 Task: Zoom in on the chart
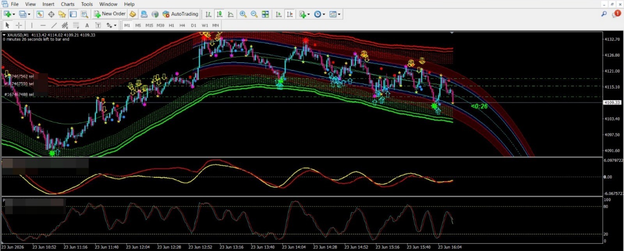pos(243,14)
